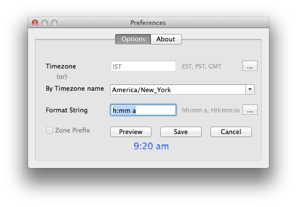Select the America/New_York combo box
This screenshot has height=207, width=297.
[182, 89]
